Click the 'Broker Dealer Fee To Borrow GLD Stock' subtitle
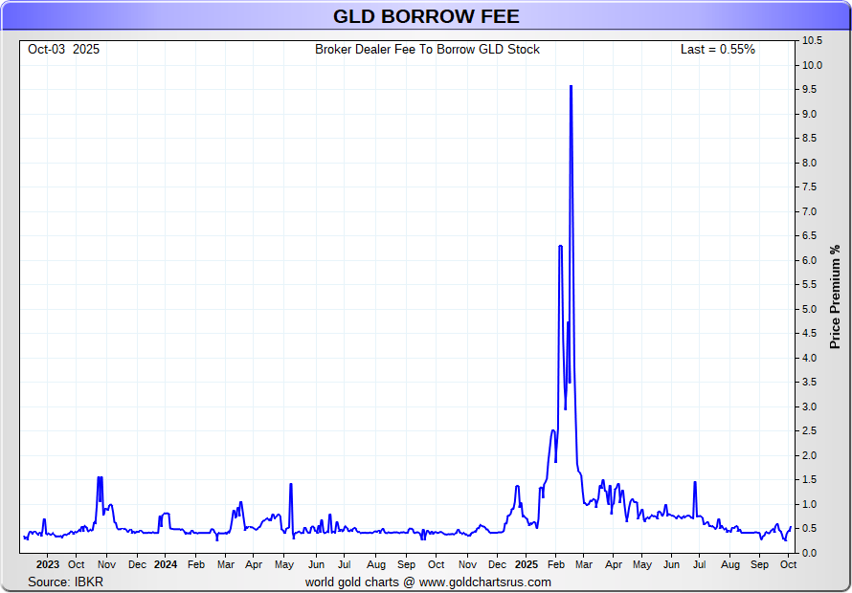852x593 pixels. click(x=427, y=50)
